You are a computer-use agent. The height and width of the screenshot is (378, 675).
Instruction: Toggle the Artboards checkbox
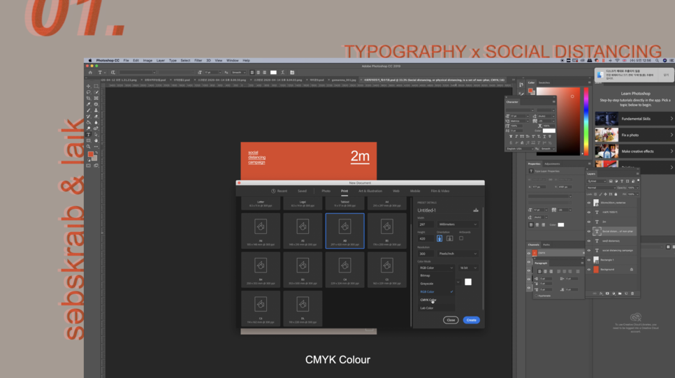point(461,238)
